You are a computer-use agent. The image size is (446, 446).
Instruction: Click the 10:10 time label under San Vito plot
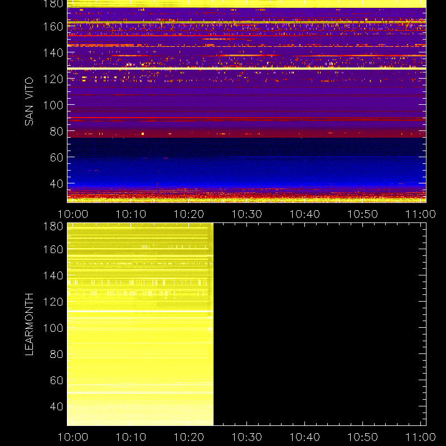[x=131, y=214]
